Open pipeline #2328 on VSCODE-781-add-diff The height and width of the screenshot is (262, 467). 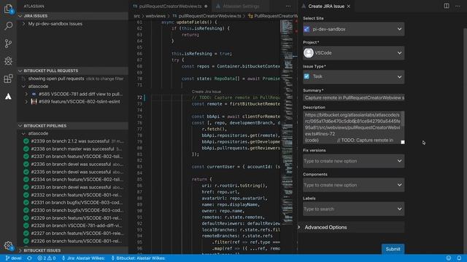pos(77,226)
